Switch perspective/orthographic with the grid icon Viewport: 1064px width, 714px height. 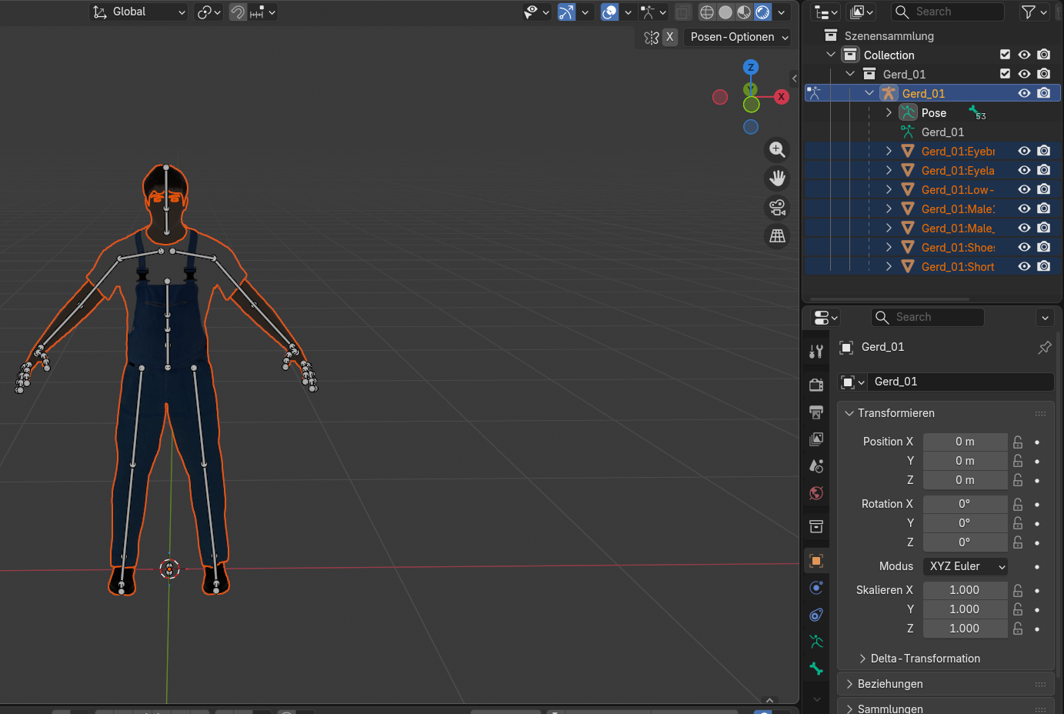(777, 236)
